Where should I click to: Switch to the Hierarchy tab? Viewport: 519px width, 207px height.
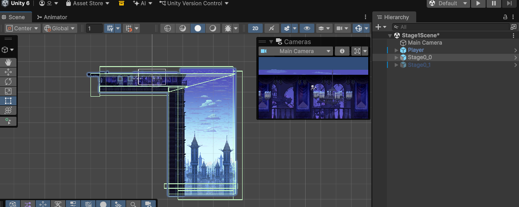[x=393, y=17]
